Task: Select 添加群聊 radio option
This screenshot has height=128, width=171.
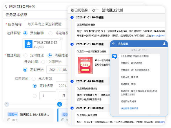Action: point(26,33)
